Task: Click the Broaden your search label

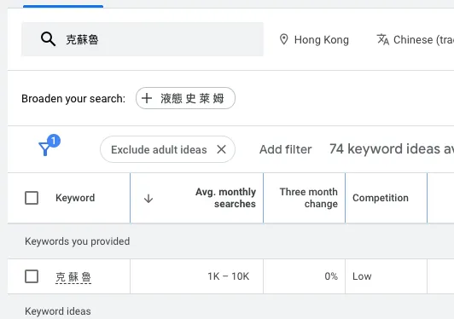Action: point(73,99)
